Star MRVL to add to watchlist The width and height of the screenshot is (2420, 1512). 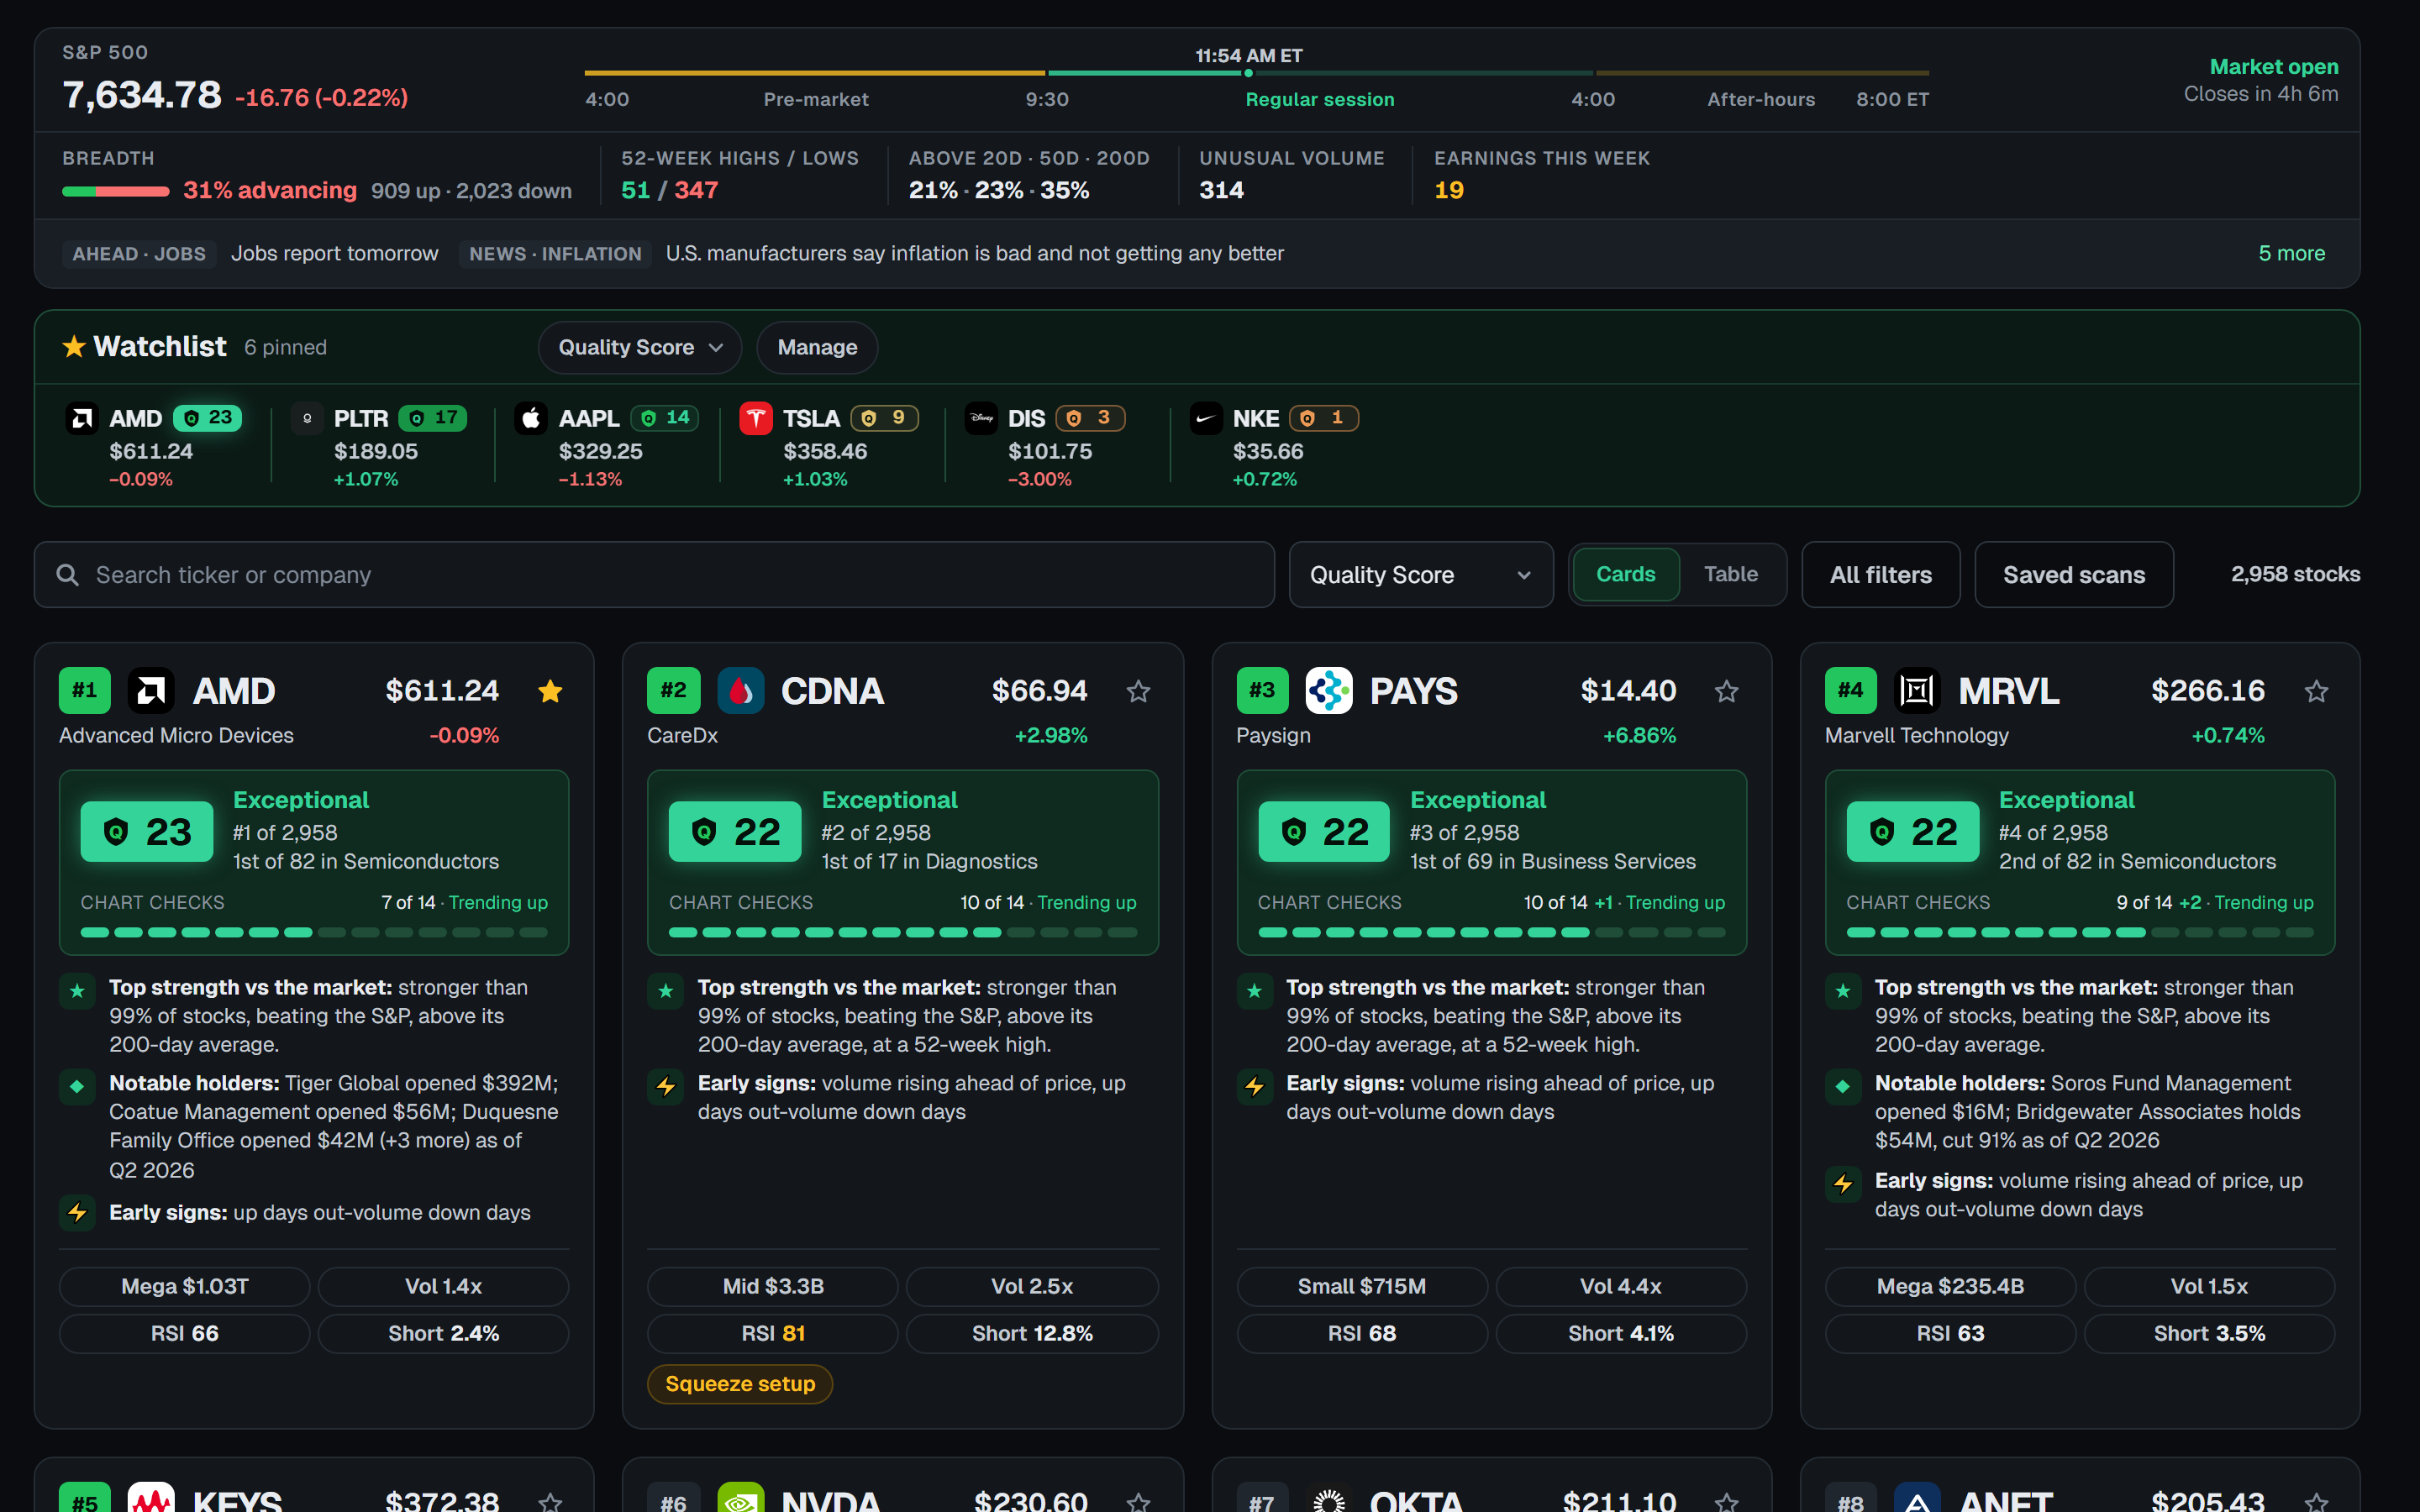tap(2316, 691)
